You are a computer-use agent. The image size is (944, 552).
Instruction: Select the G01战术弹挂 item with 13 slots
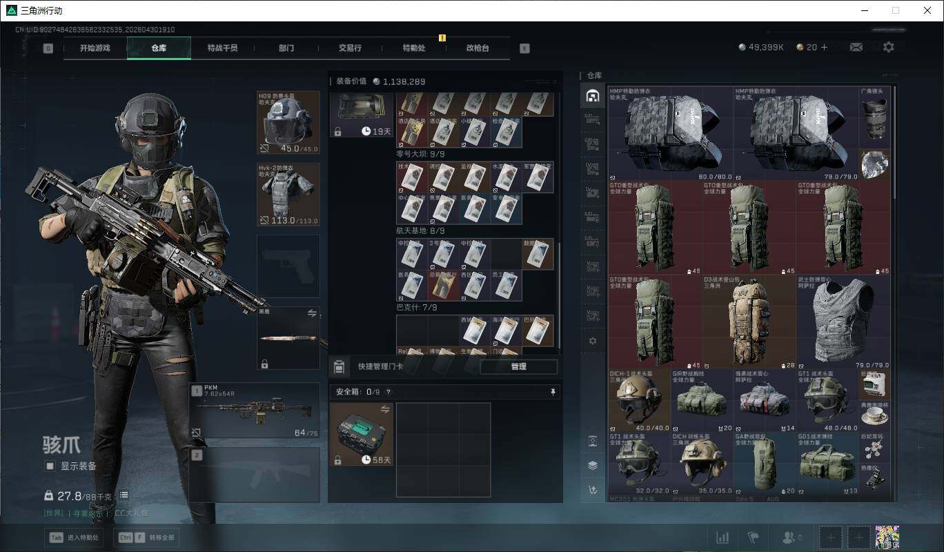tap(827, 464)
